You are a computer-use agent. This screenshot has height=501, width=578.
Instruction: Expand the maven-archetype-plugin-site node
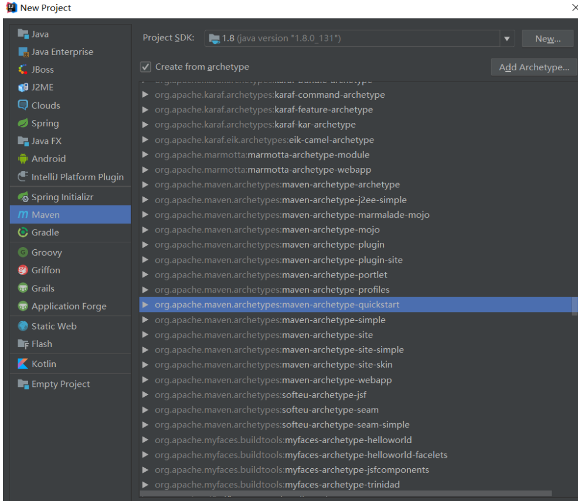(x=145, y=259)
